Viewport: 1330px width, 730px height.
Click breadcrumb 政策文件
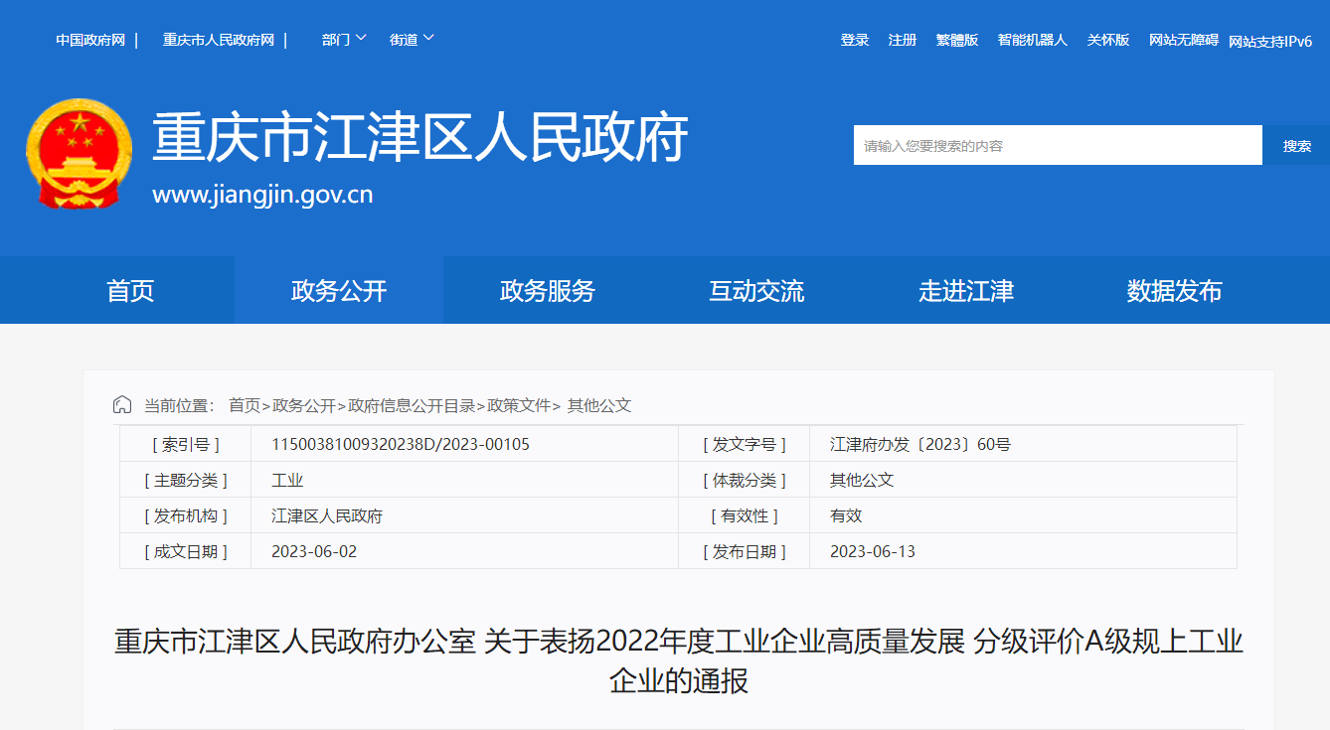point(519,405)
